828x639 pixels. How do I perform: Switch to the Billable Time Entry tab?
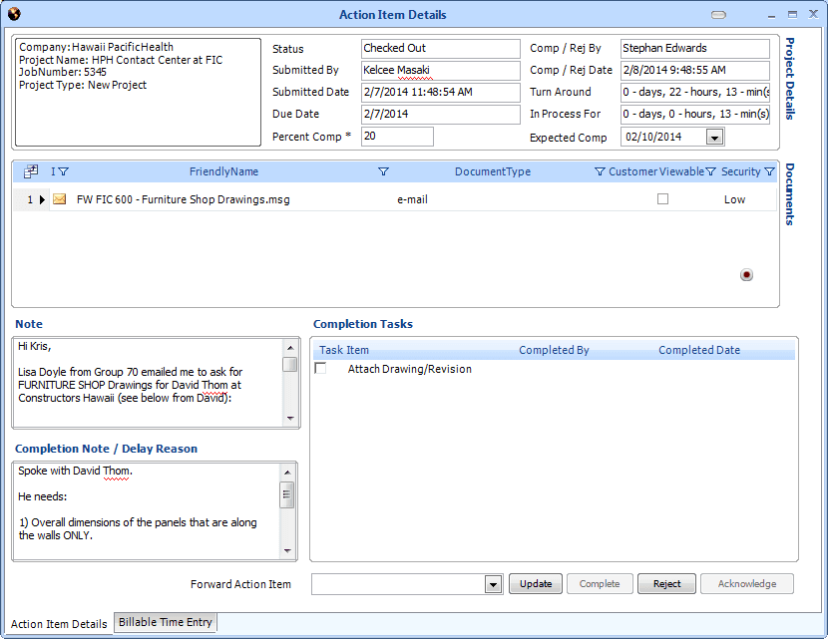pos(166,622)
